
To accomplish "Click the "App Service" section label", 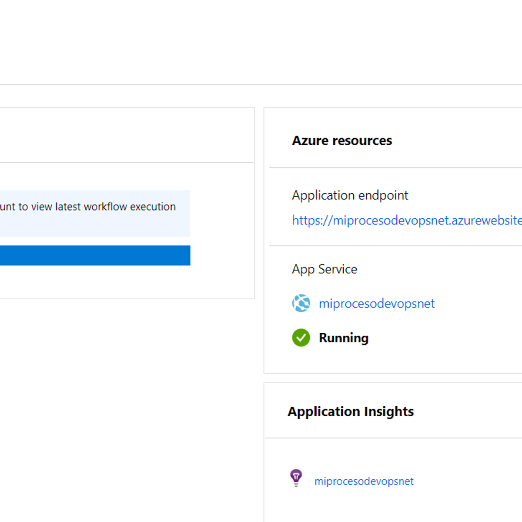I will 325,269.
